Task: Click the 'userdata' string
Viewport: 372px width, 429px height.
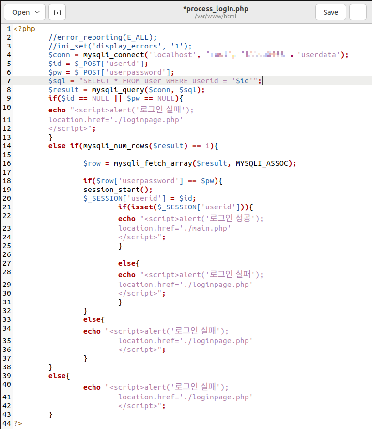Action: point(319,55)
